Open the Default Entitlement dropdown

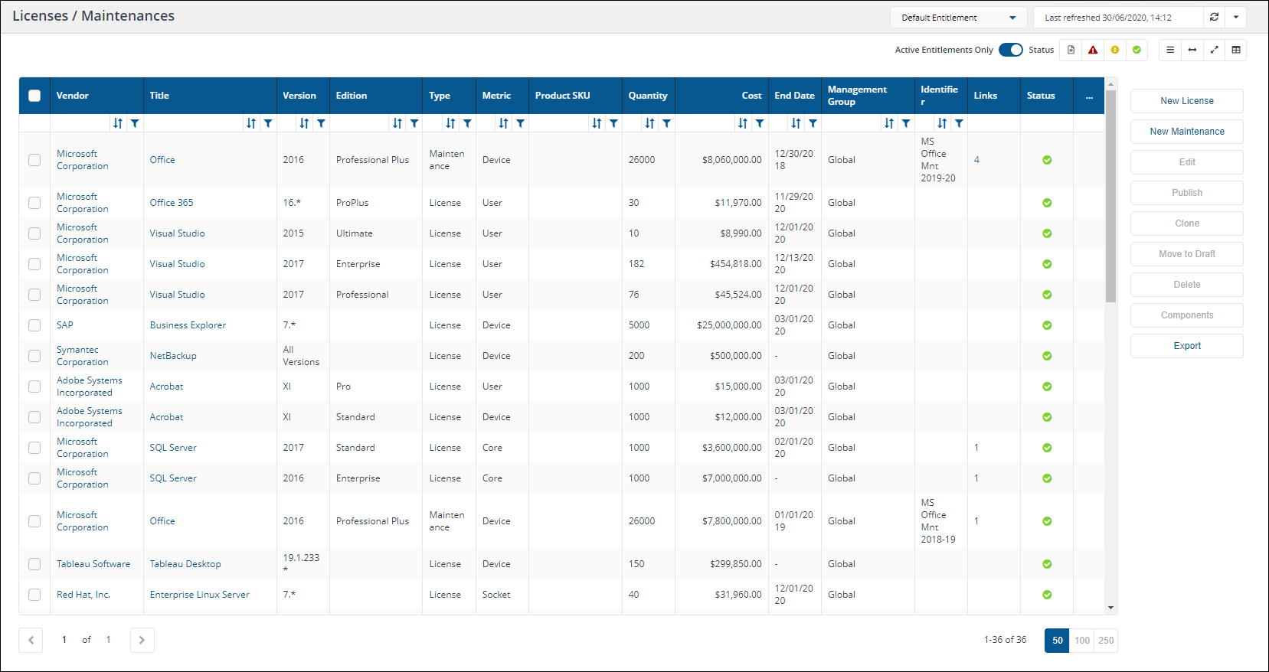958,18
